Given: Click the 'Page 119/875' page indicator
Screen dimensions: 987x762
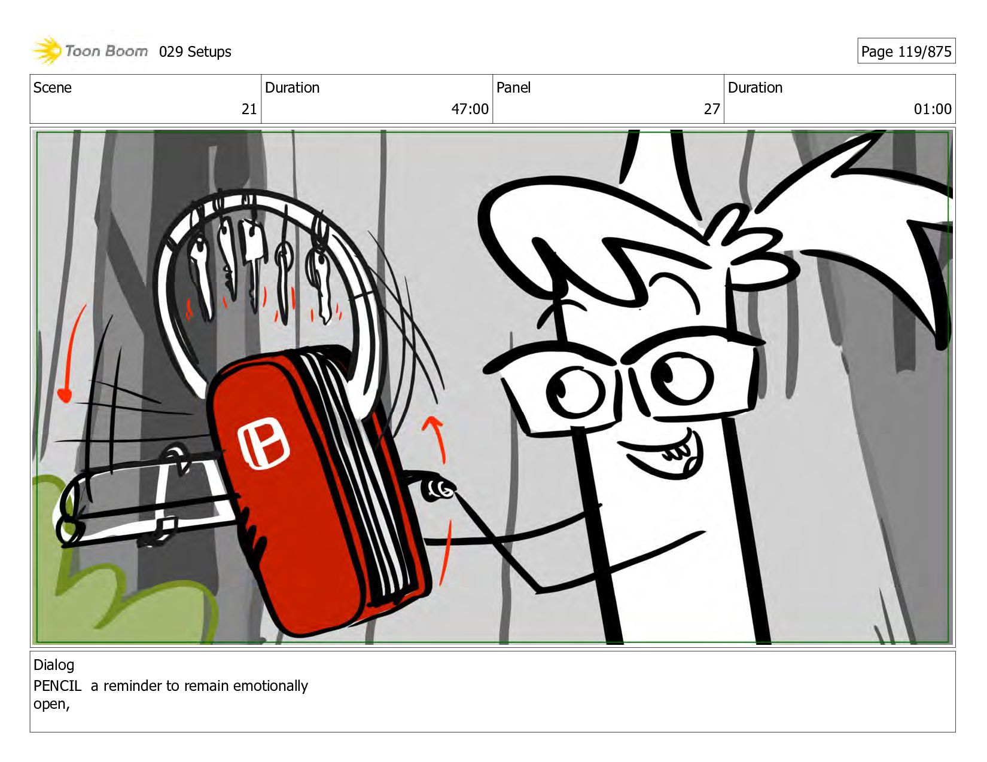Looking at the screenshot, I should coord(906,51).
